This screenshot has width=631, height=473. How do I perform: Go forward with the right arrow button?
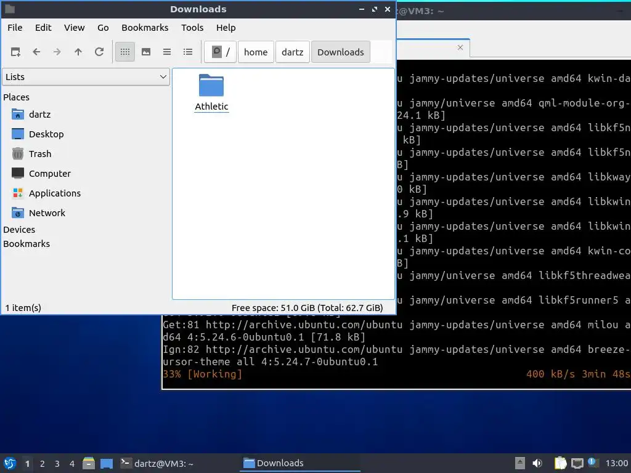(57, 52)
